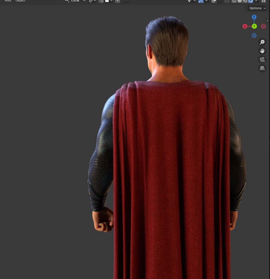This screenshot has height=279, width=270.
Task: Click the X axis on navigation gizmo
Action: (245, 26)
